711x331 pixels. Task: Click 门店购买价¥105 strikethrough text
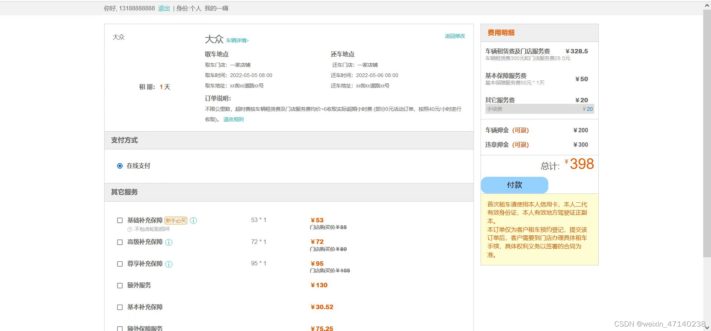330,271
